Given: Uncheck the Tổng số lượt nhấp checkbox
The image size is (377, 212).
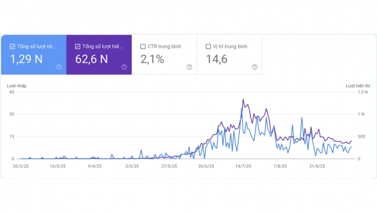Looking at the screenshot, I should click(x=12, y=46).
